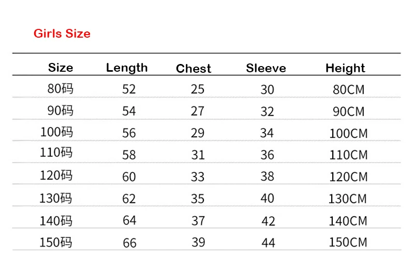The height and width of the screenshot is (258, 414).
Task: Select the Size column header
Action: point(61,68)
